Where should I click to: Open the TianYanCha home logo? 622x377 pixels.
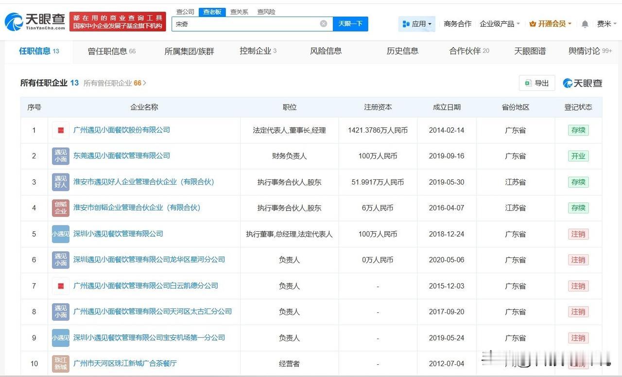pos(35,21)
